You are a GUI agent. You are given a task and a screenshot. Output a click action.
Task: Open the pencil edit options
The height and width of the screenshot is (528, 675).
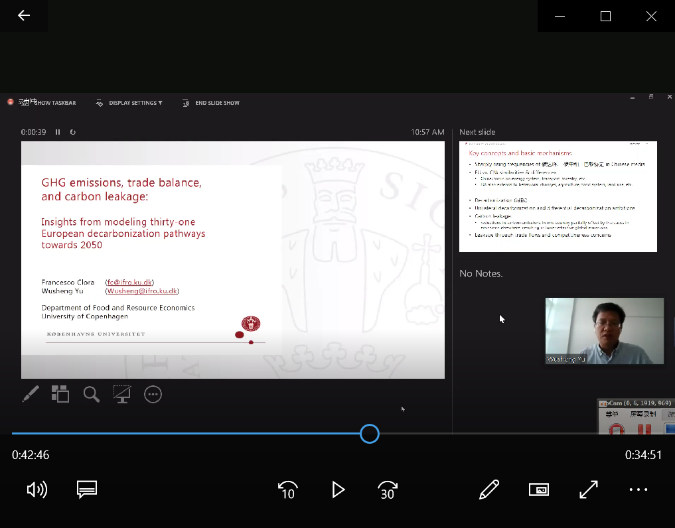(489, 490)
